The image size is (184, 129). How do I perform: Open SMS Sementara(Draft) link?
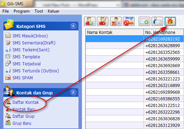[34, 43]
